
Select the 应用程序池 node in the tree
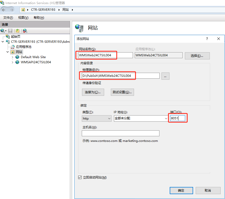point(23,47)
